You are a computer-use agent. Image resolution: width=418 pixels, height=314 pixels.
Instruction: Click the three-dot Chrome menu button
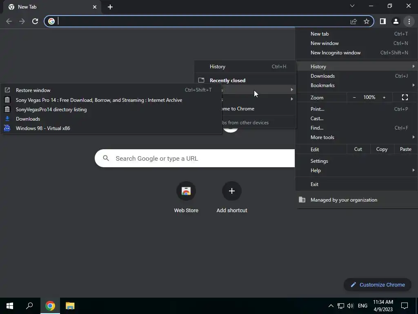(409, 21)
